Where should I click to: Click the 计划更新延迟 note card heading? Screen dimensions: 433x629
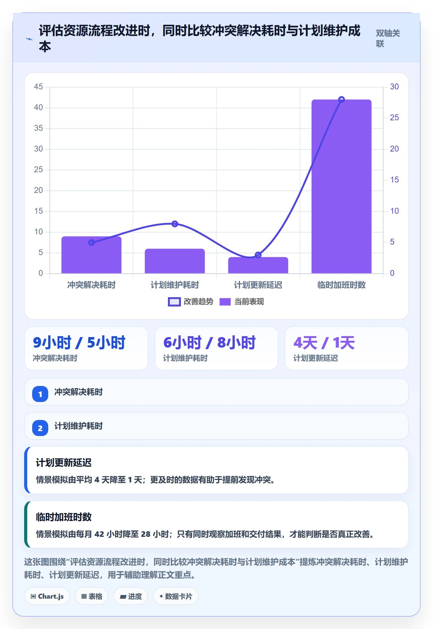click(64, 463)
